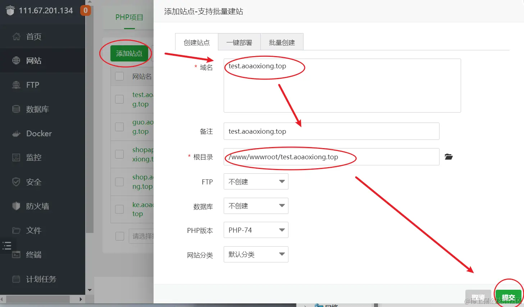Image resolution: width=524 pixels, height=307 pixels.
Task: Click the 网站分类 field label
Action: (200, 255)
